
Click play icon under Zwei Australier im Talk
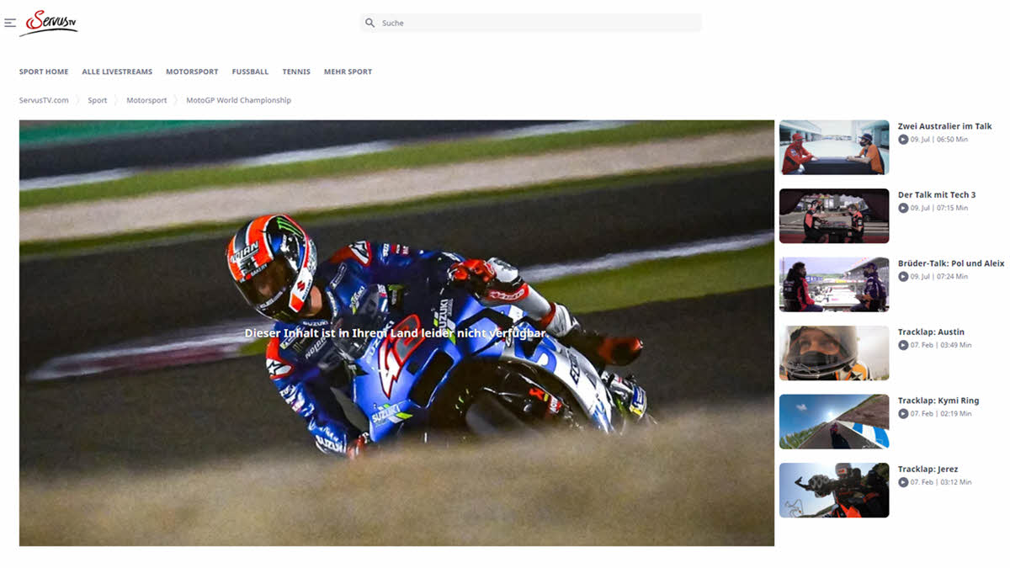pyautogui.click(x=903, y=140)
